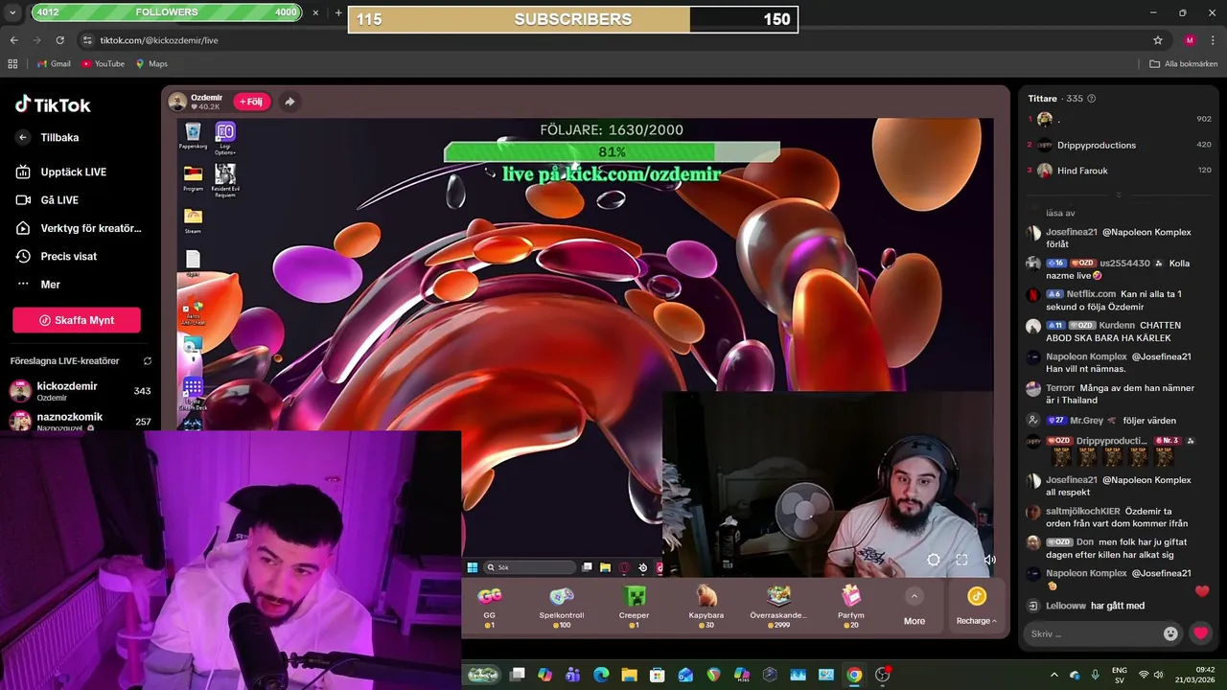Expand More gifts chevron
This screenshot has height=690, width=1227.
click(x=914, y=596)
